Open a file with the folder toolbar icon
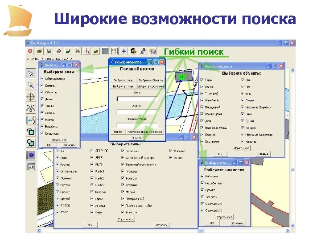This screenshot has width=321, height=240. coord(40,51)
